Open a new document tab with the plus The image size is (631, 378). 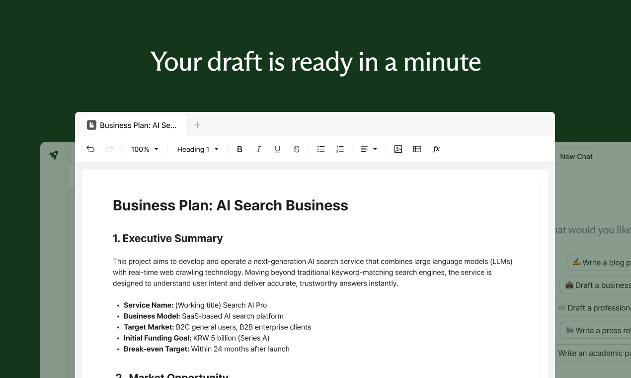(197, 125)
